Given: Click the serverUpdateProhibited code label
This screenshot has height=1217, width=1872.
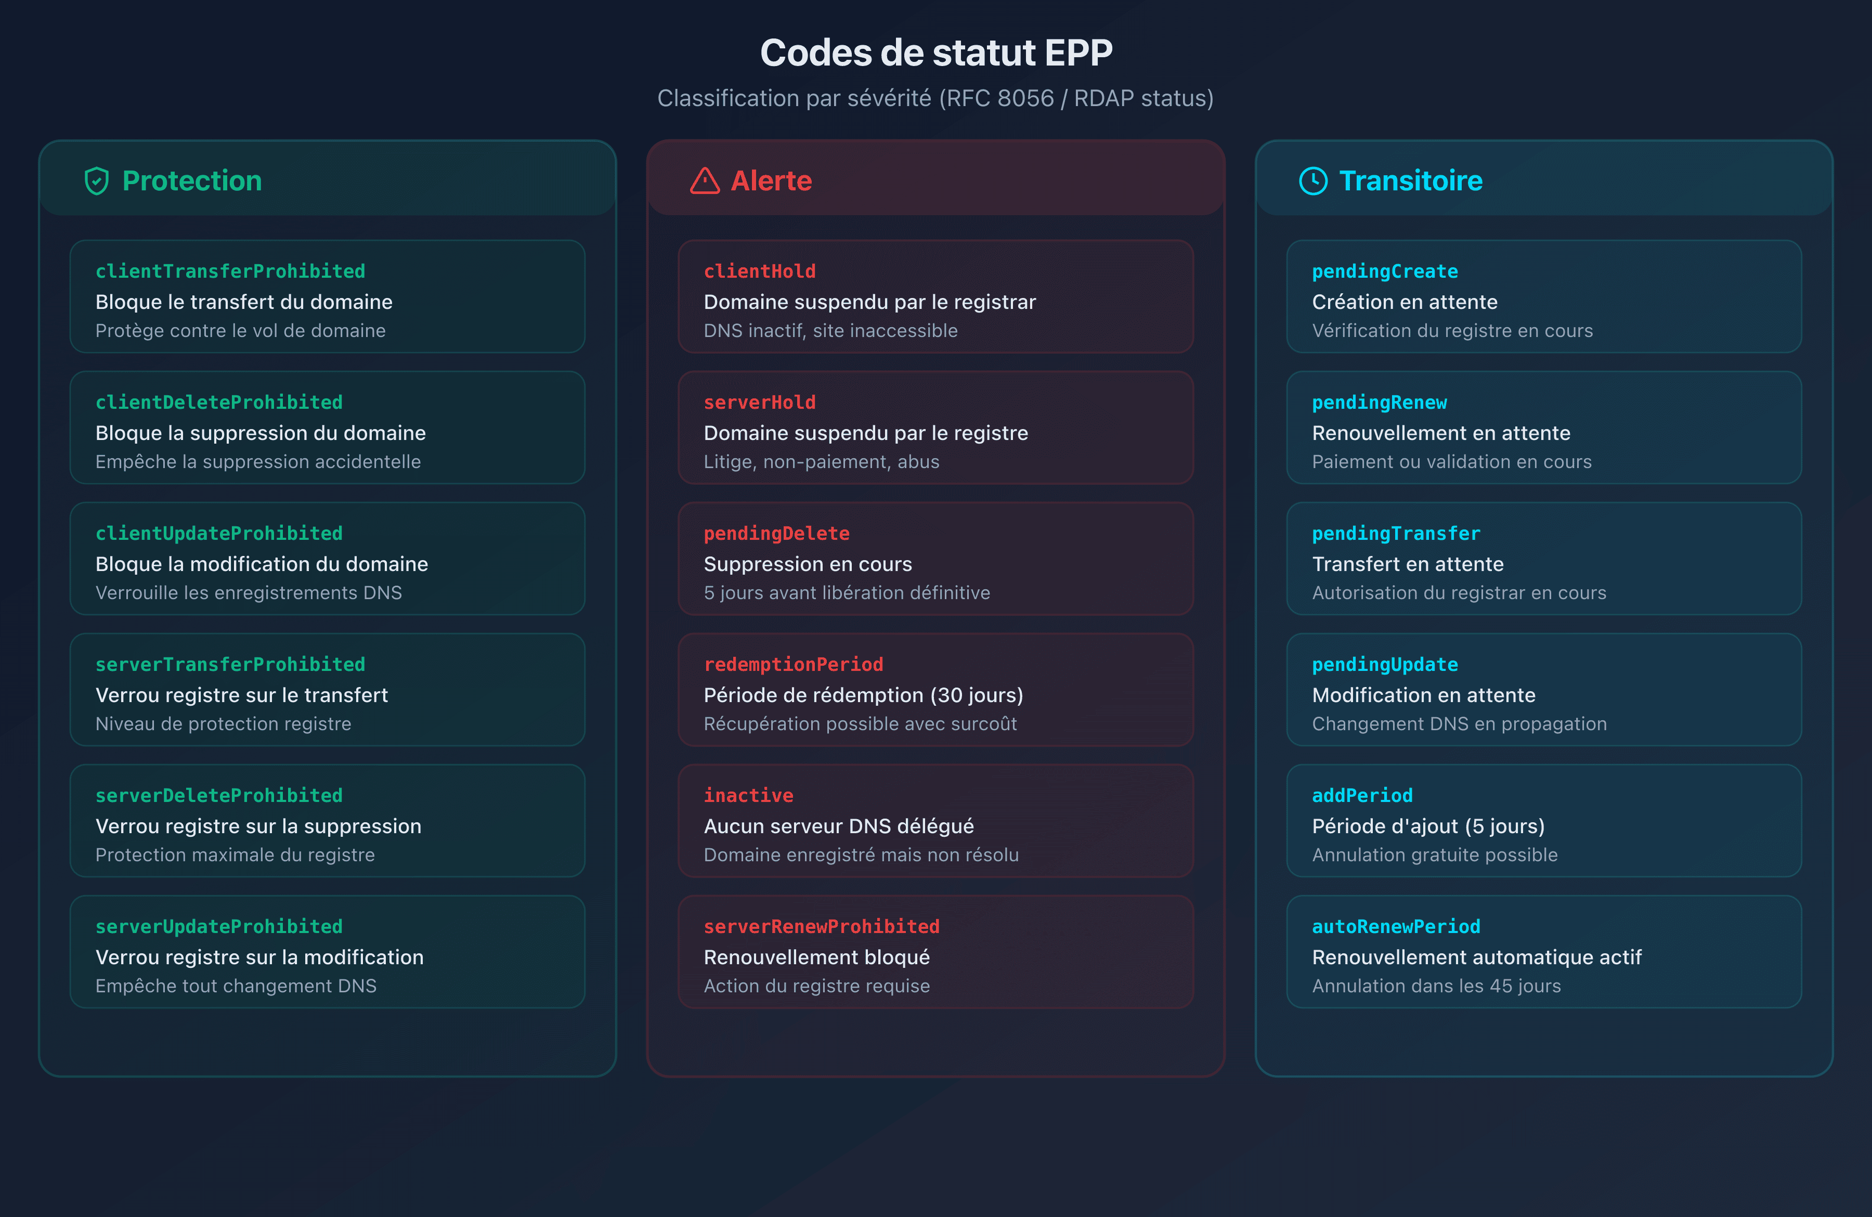Looking at the screenshot, I should click(x=219, y=927).
